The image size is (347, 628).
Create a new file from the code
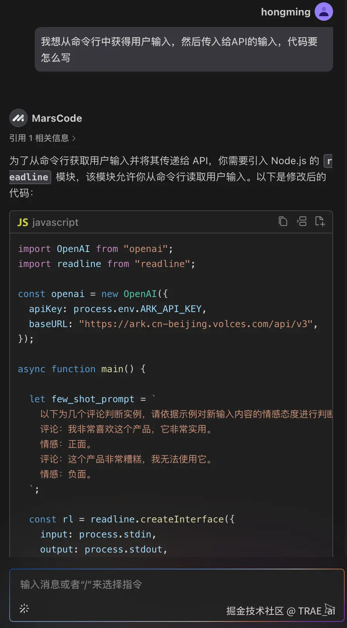click(x=320, y=221)
